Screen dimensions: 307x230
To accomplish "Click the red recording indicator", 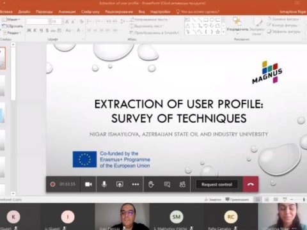I will click(52, 184).
